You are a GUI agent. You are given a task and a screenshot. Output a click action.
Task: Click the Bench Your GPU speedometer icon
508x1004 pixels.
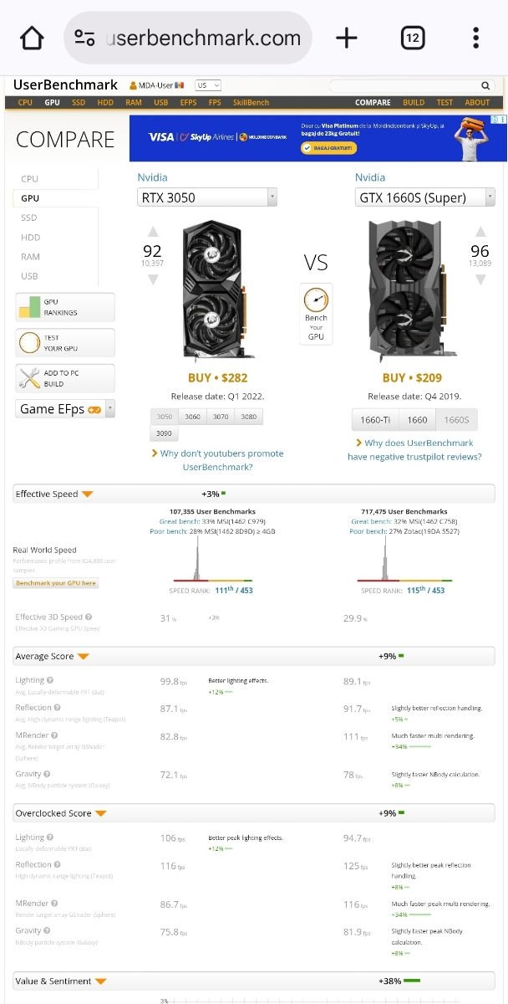(316, 300)
